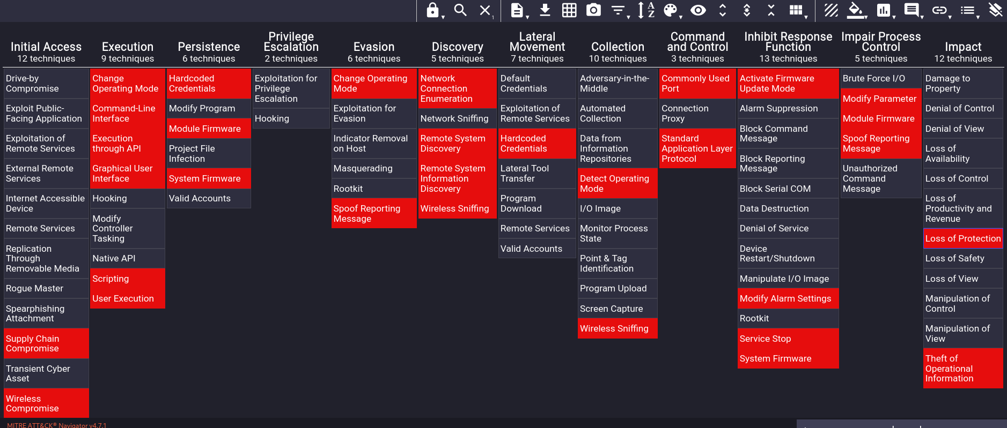The image size is (1007, 428).
Task: Export the matrix to Excel
Action: point(569,10)
